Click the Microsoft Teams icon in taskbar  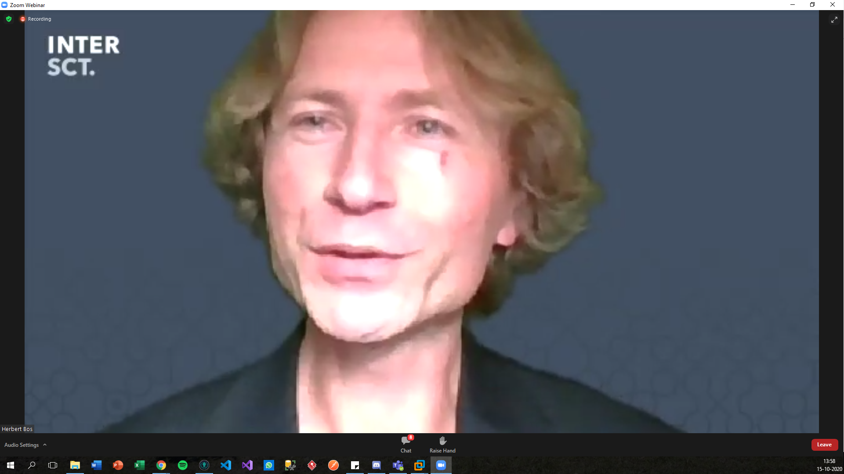pos(398,465)
